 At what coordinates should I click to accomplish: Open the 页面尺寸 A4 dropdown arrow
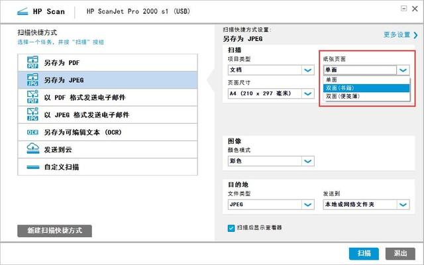pos(307,93)
